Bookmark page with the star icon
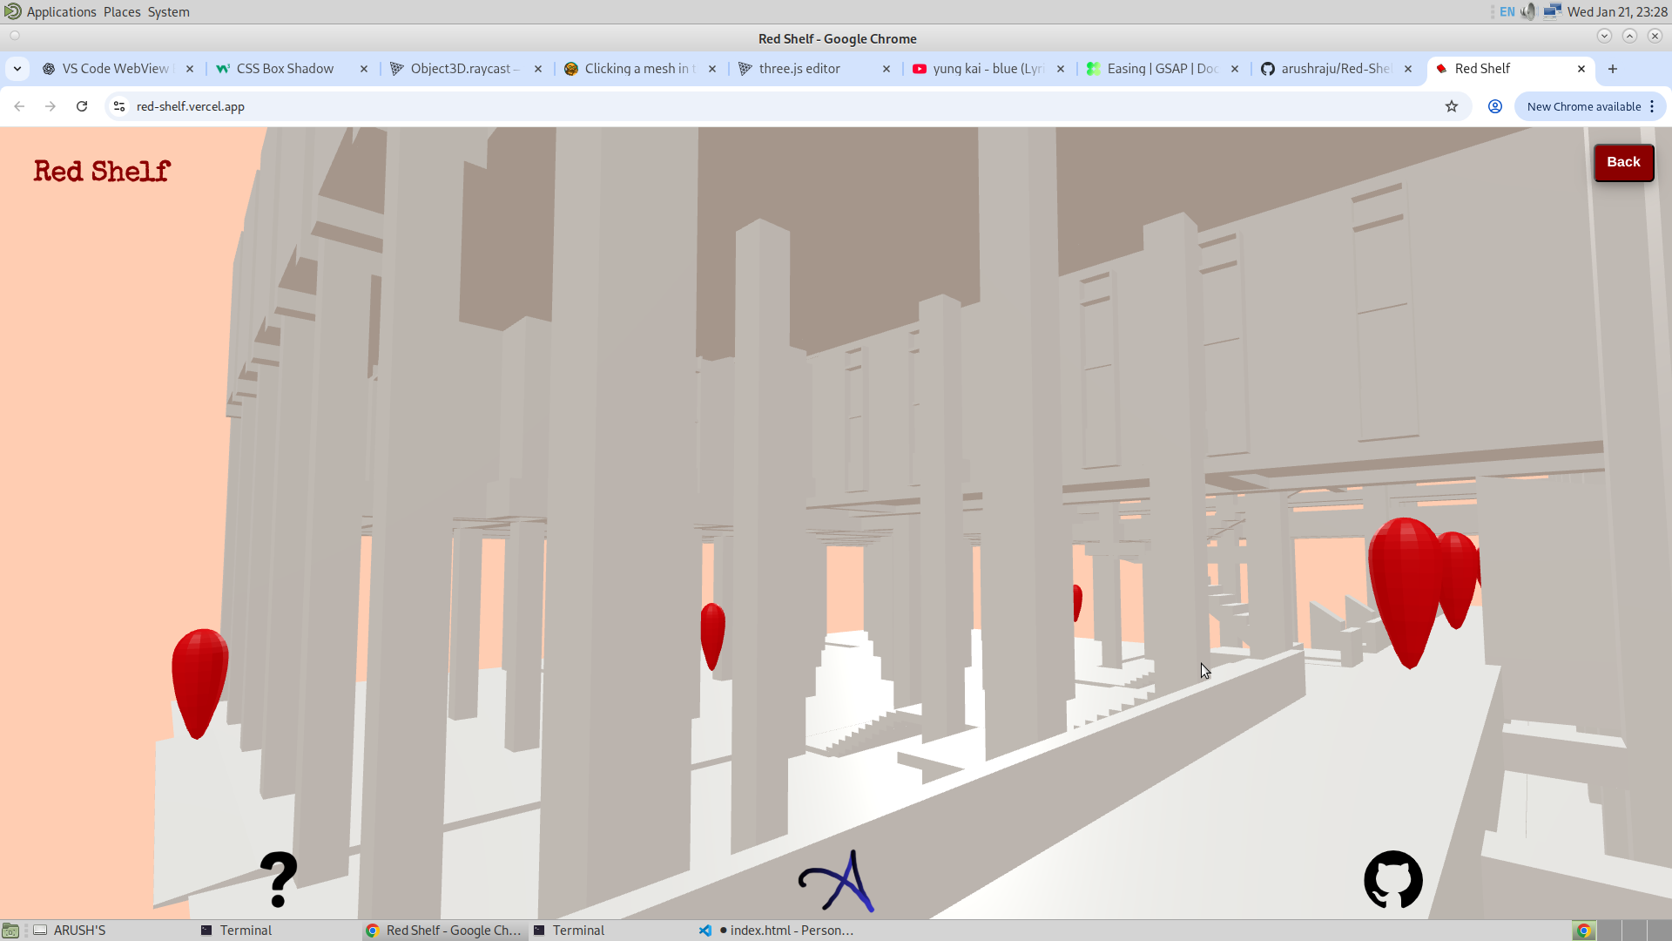1672x941 pixels. (x=1451, y=106)
